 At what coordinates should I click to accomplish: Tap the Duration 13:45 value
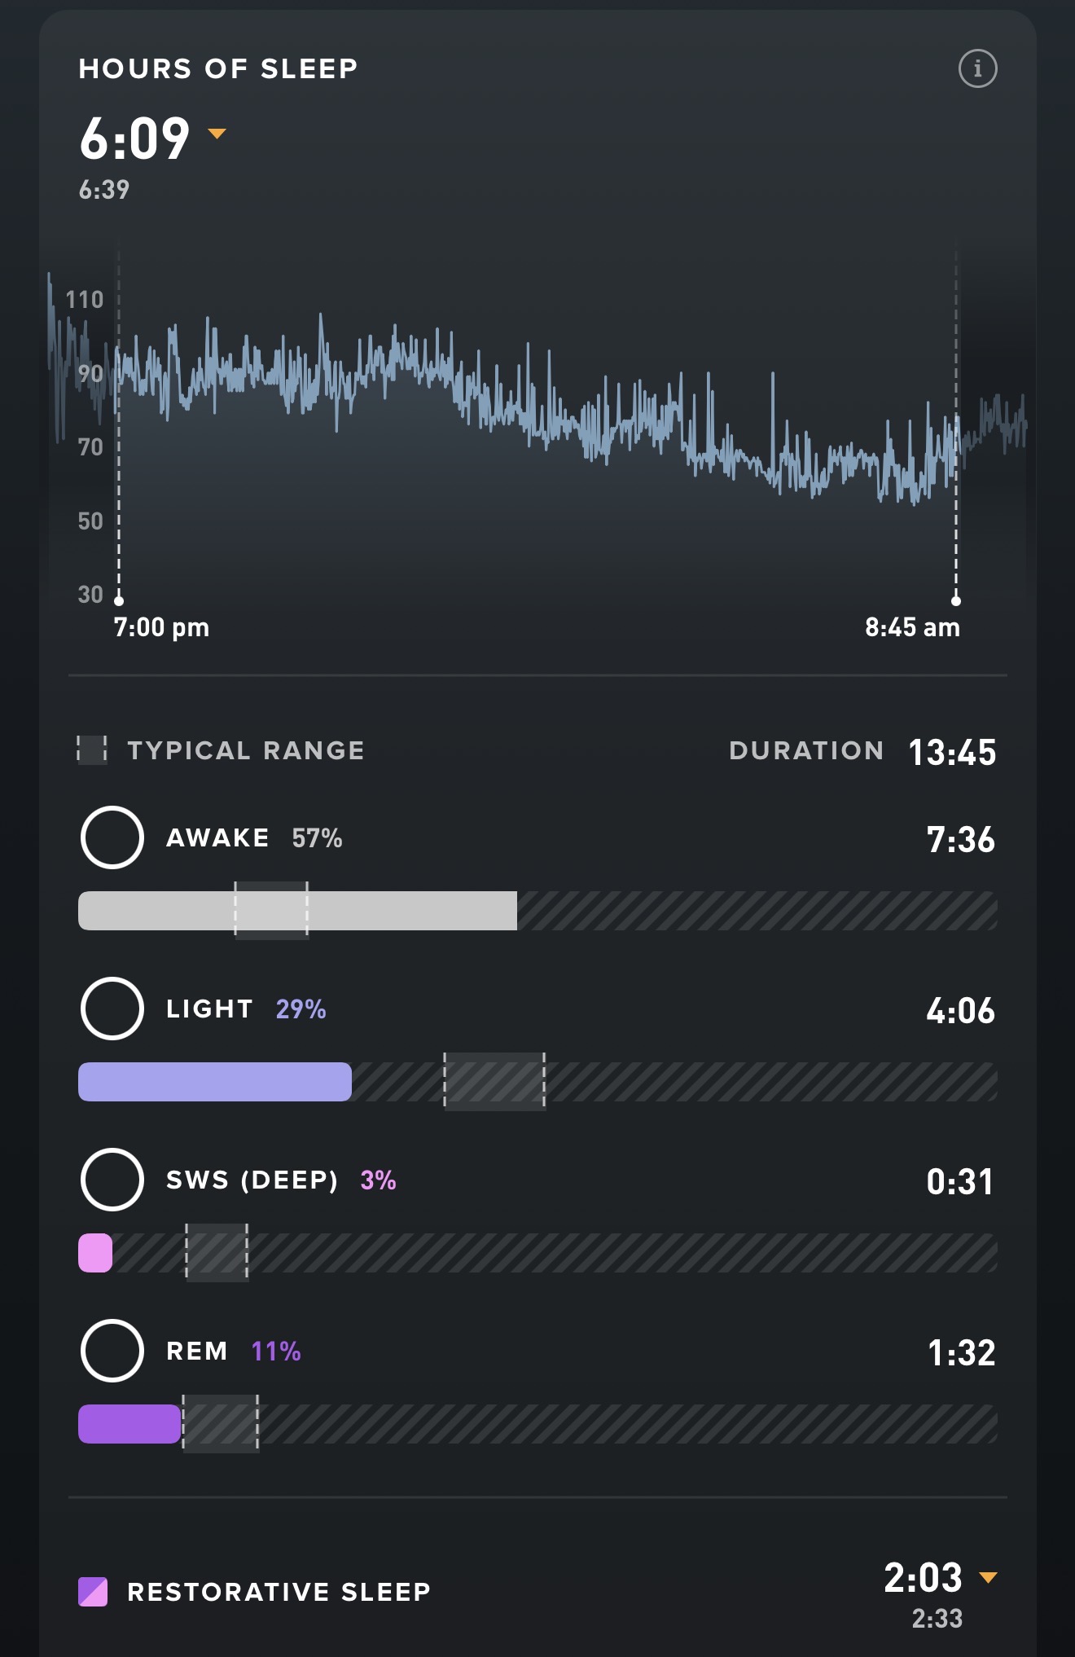pos(952,752)
